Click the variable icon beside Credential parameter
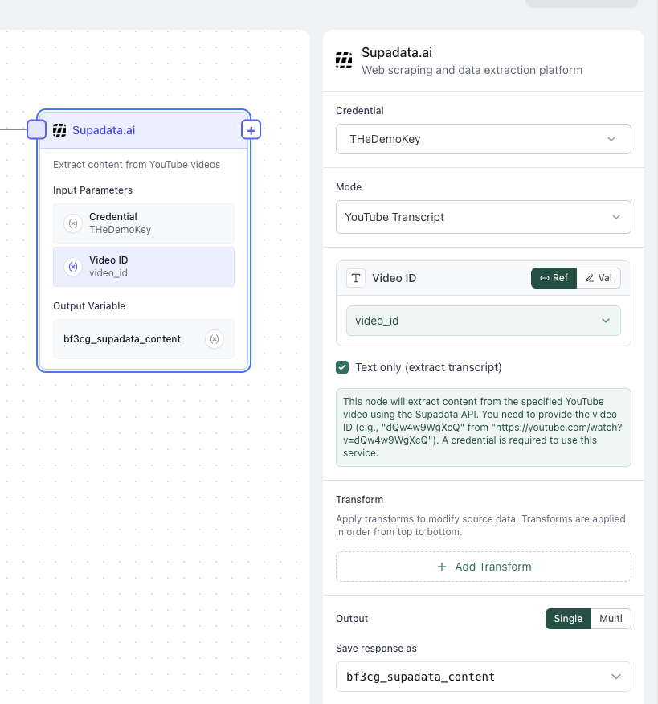 point(73,223)
